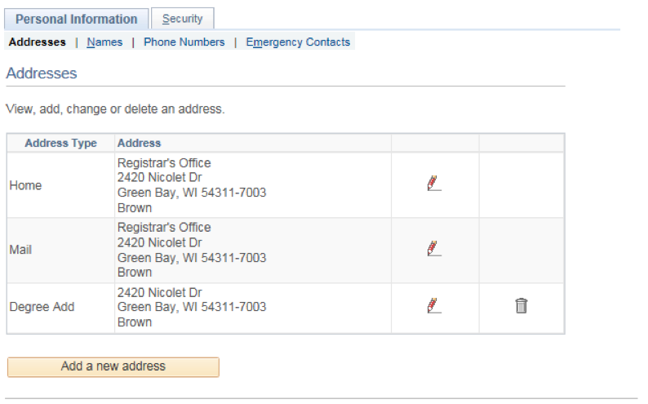Edit the Mail address with pencil icon
This screenshot has width=648, height=404.
(434, 248)
